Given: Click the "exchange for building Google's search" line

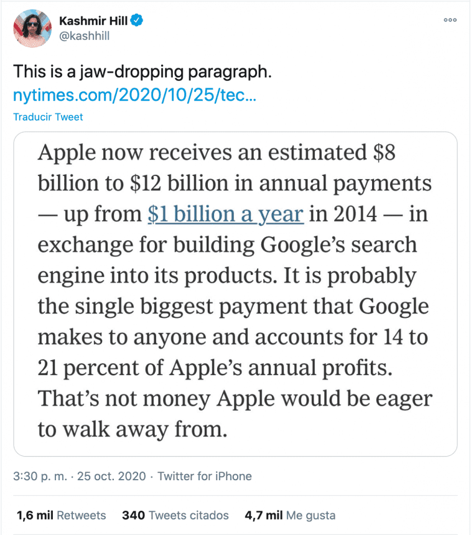Looking at the screenshot, I should tap(227, 245).
